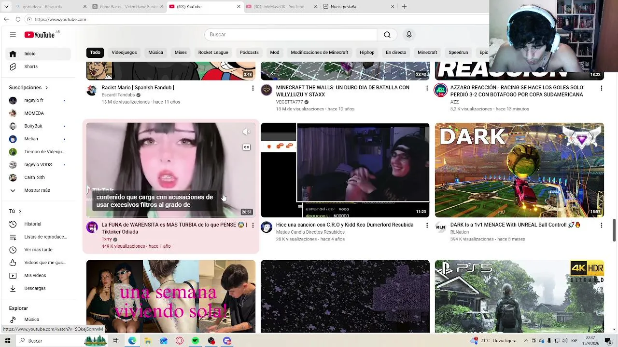The height and width of the screenshot is (347, 618).
Task: Click the browser reload button
Action: tap(18, 19)
